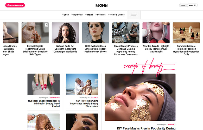Viewport: 203px width, 130px height.
Task: Expand the Shop dropdown menu
Action: pyautogui.click(x=65, y=15)
